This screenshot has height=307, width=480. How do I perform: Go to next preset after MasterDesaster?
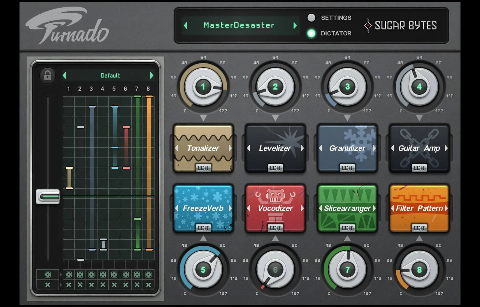click(295, 26)
